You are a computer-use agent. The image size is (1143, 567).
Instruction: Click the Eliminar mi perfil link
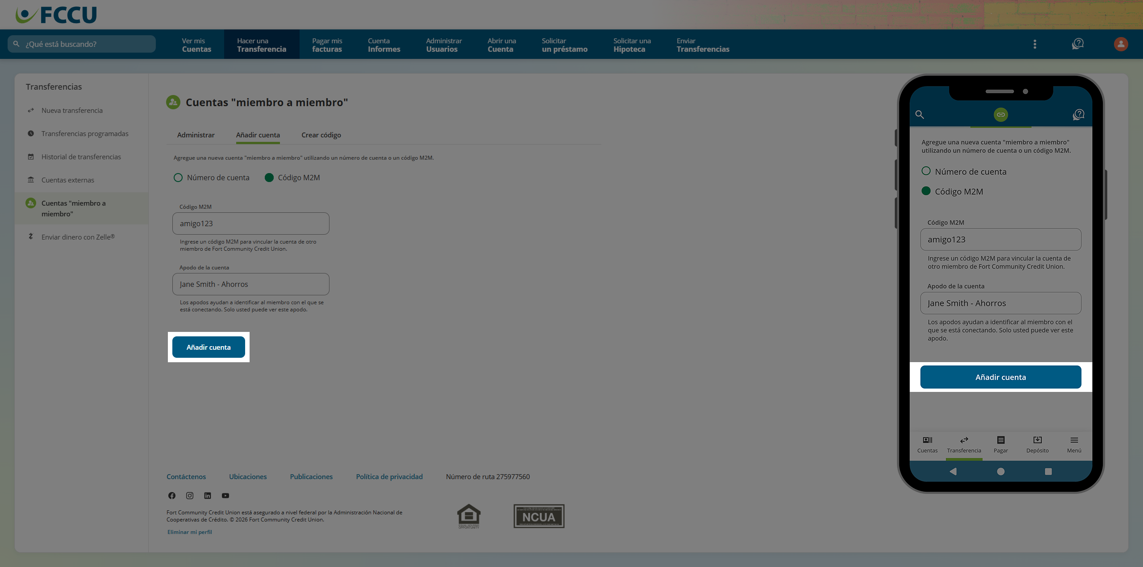[x=189, y=532]
